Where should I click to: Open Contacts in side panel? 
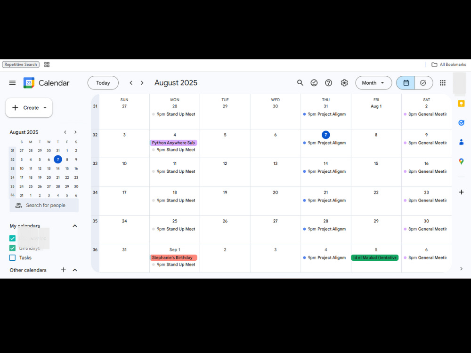coord(462,142)
